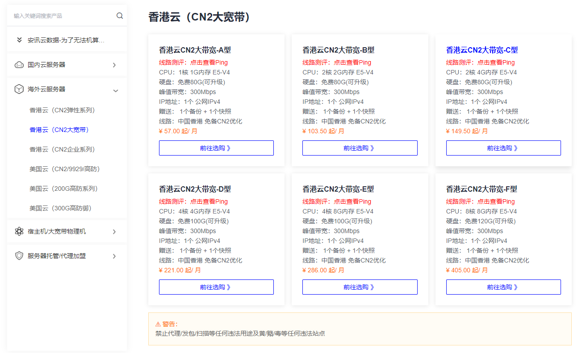Click the warning triangle icon near 警告
The height and width of the screenshot is (353, 582).
click(x=158, y=324)
